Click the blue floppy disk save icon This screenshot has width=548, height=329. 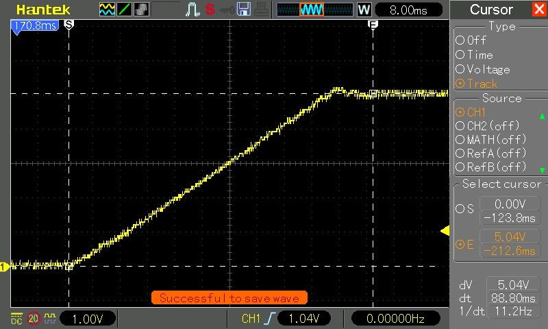click(x=244, y=10)
